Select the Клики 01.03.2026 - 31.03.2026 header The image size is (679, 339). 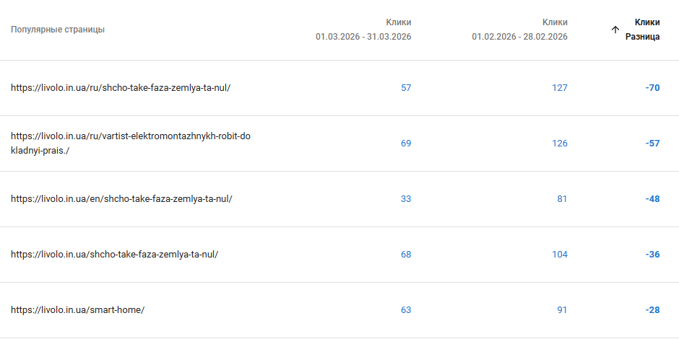point(363,30)
